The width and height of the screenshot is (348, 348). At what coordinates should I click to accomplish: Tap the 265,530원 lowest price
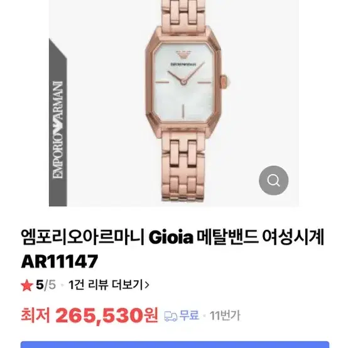click(107, 315)
